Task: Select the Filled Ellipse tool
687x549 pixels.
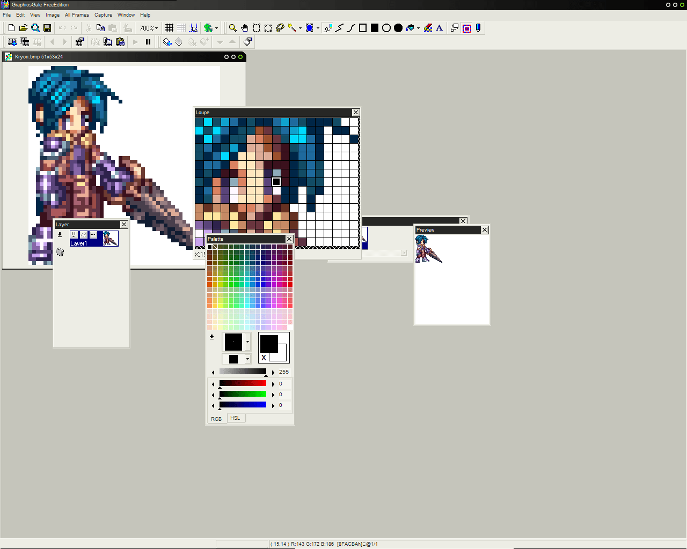Action: (398, 28)
